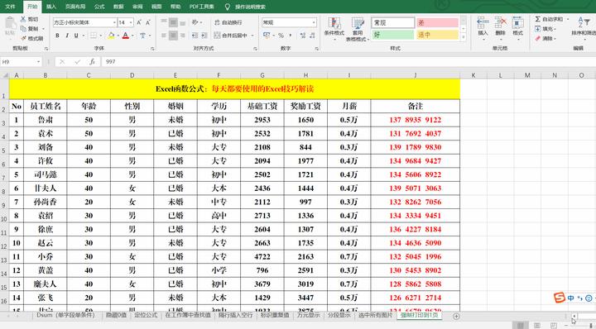Toggle Bold formatting
The image size is (596, 329).
(57, 36)
